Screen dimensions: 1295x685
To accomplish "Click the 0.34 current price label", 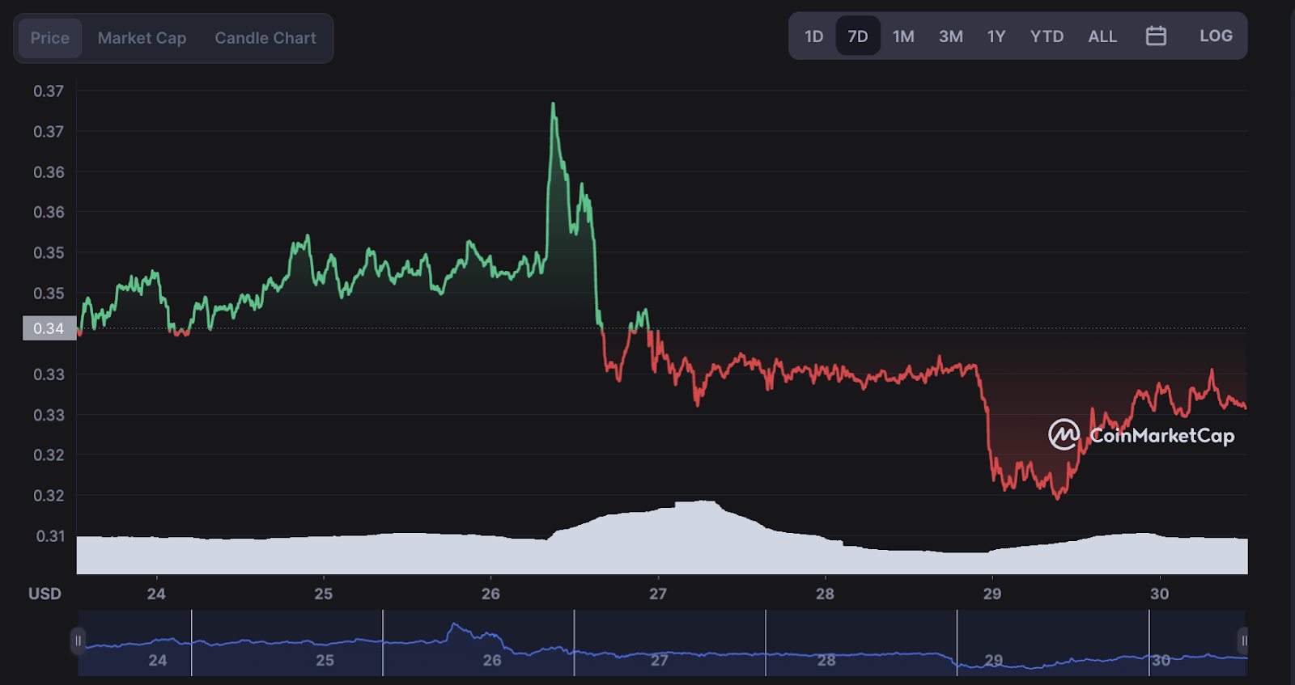I will point(49,328).
